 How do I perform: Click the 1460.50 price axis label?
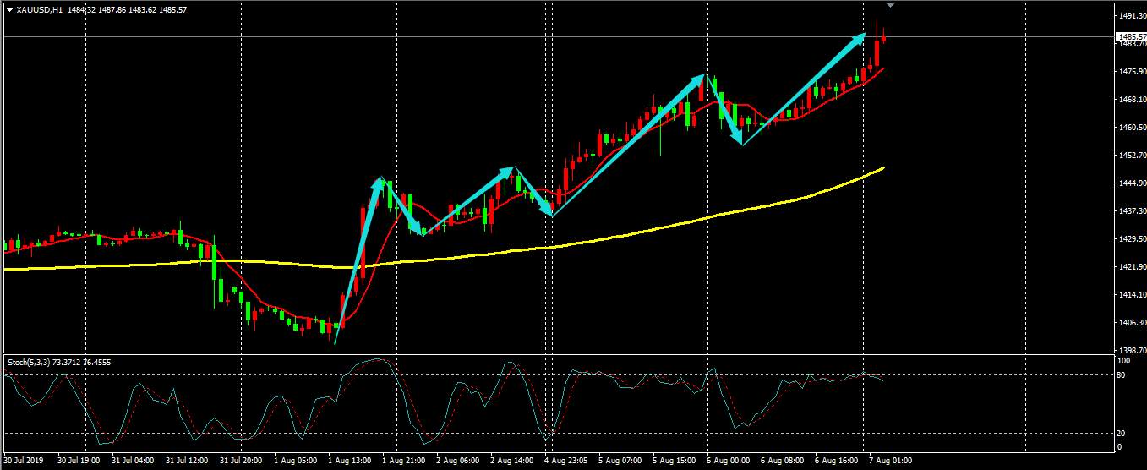point(1133,128)
